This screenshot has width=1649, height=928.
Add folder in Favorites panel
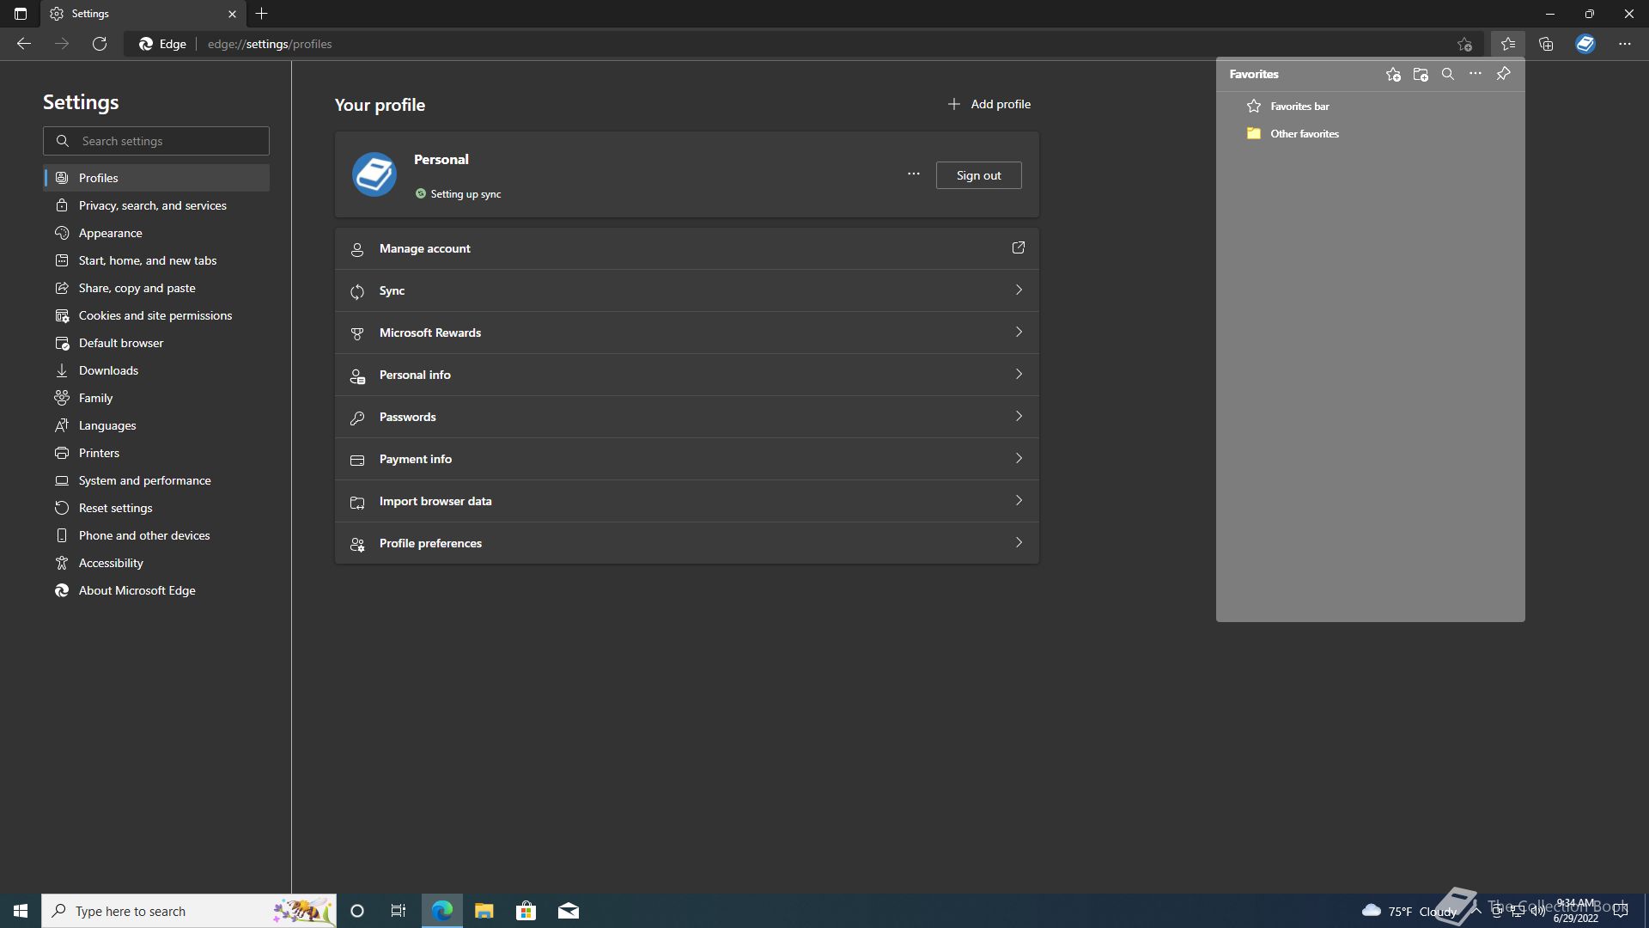point(1421,75)
